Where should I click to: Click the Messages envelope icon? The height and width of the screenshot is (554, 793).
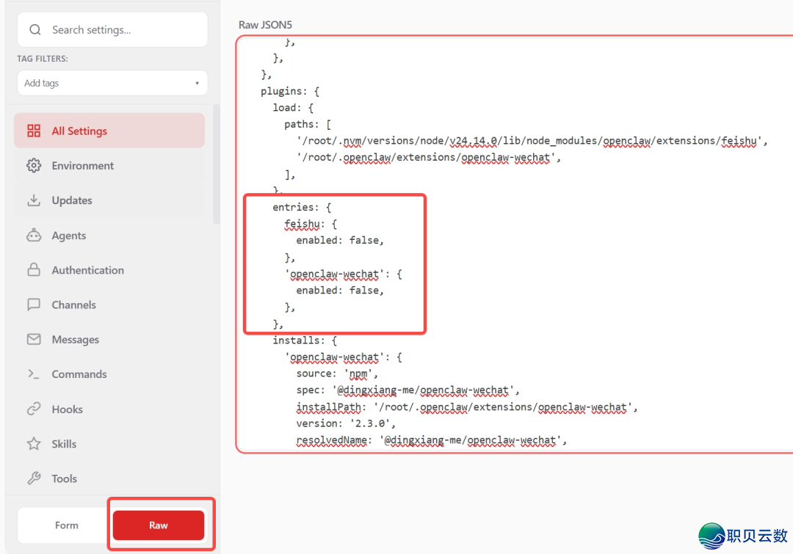[x=34, y=340]
